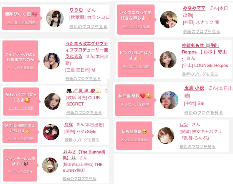Image resolution: width=233 pixels, height=184 pixels.
Task: Delete message 私も低身長 for レン
Action: pyautogui.click(x=134, y=139)
